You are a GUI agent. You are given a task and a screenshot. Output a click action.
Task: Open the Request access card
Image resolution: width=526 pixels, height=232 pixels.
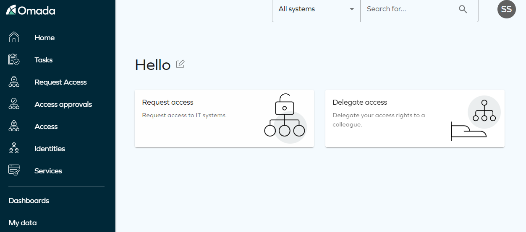[x=224, y=119]
